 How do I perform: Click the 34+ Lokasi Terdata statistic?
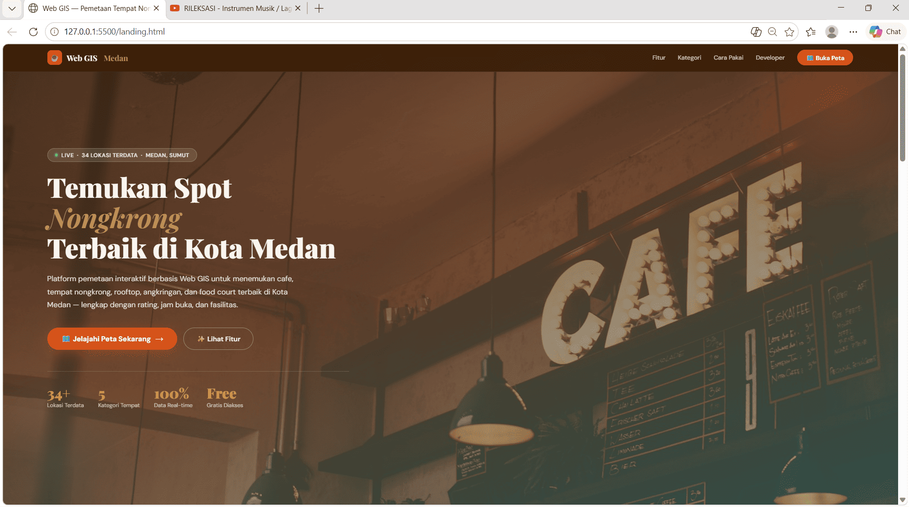(x=65, y=398)
